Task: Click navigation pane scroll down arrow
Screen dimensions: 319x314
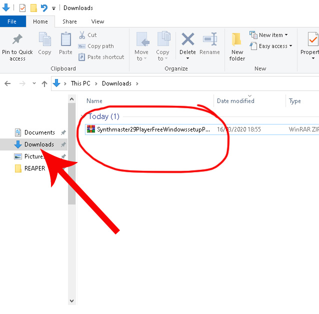Action: click(x=71, y=301)
